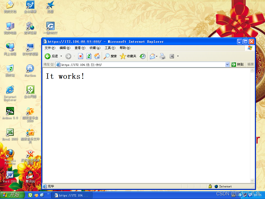Click the page scrollbar down arrow
The height and width of the screenshot is (199, 265).
pyautogui.click(x=252, y=181)
